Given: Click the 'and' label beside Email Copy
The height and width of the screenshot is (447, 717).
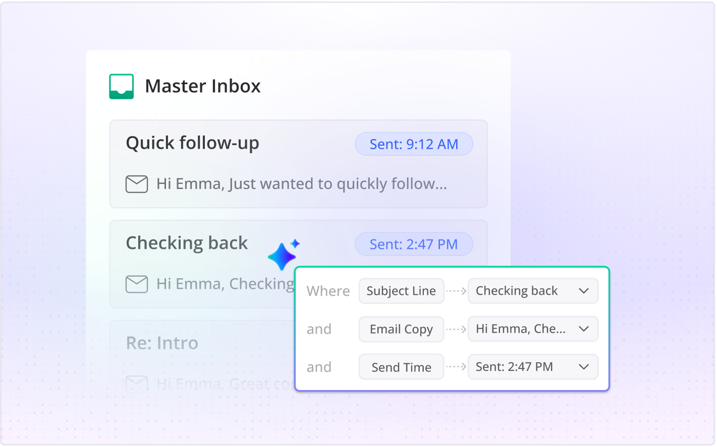Looking at the screenshot, I should point(319,330).
